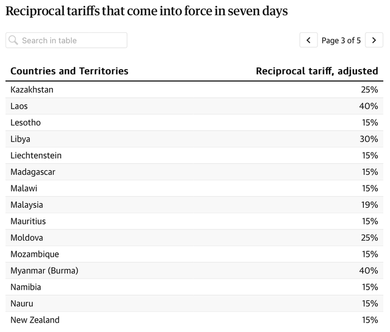Select the Malaysia row
This screenshot has width=390, height=332.
pyautogui.click(x=194, y=205)
